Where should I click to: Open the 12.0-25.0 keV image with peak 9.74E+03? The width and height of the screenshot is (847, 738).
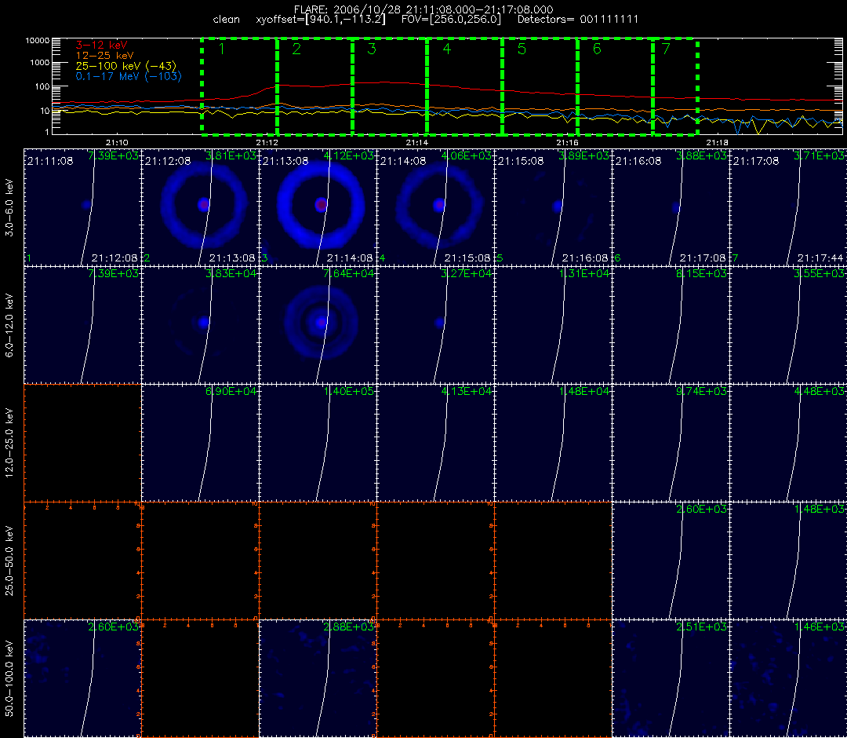tap(671, 443)
